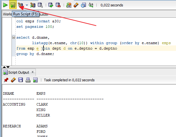This screenshot has width=176, height=137.
Task: Click the Rollback database icon
Action: click(x=58, y=5)
